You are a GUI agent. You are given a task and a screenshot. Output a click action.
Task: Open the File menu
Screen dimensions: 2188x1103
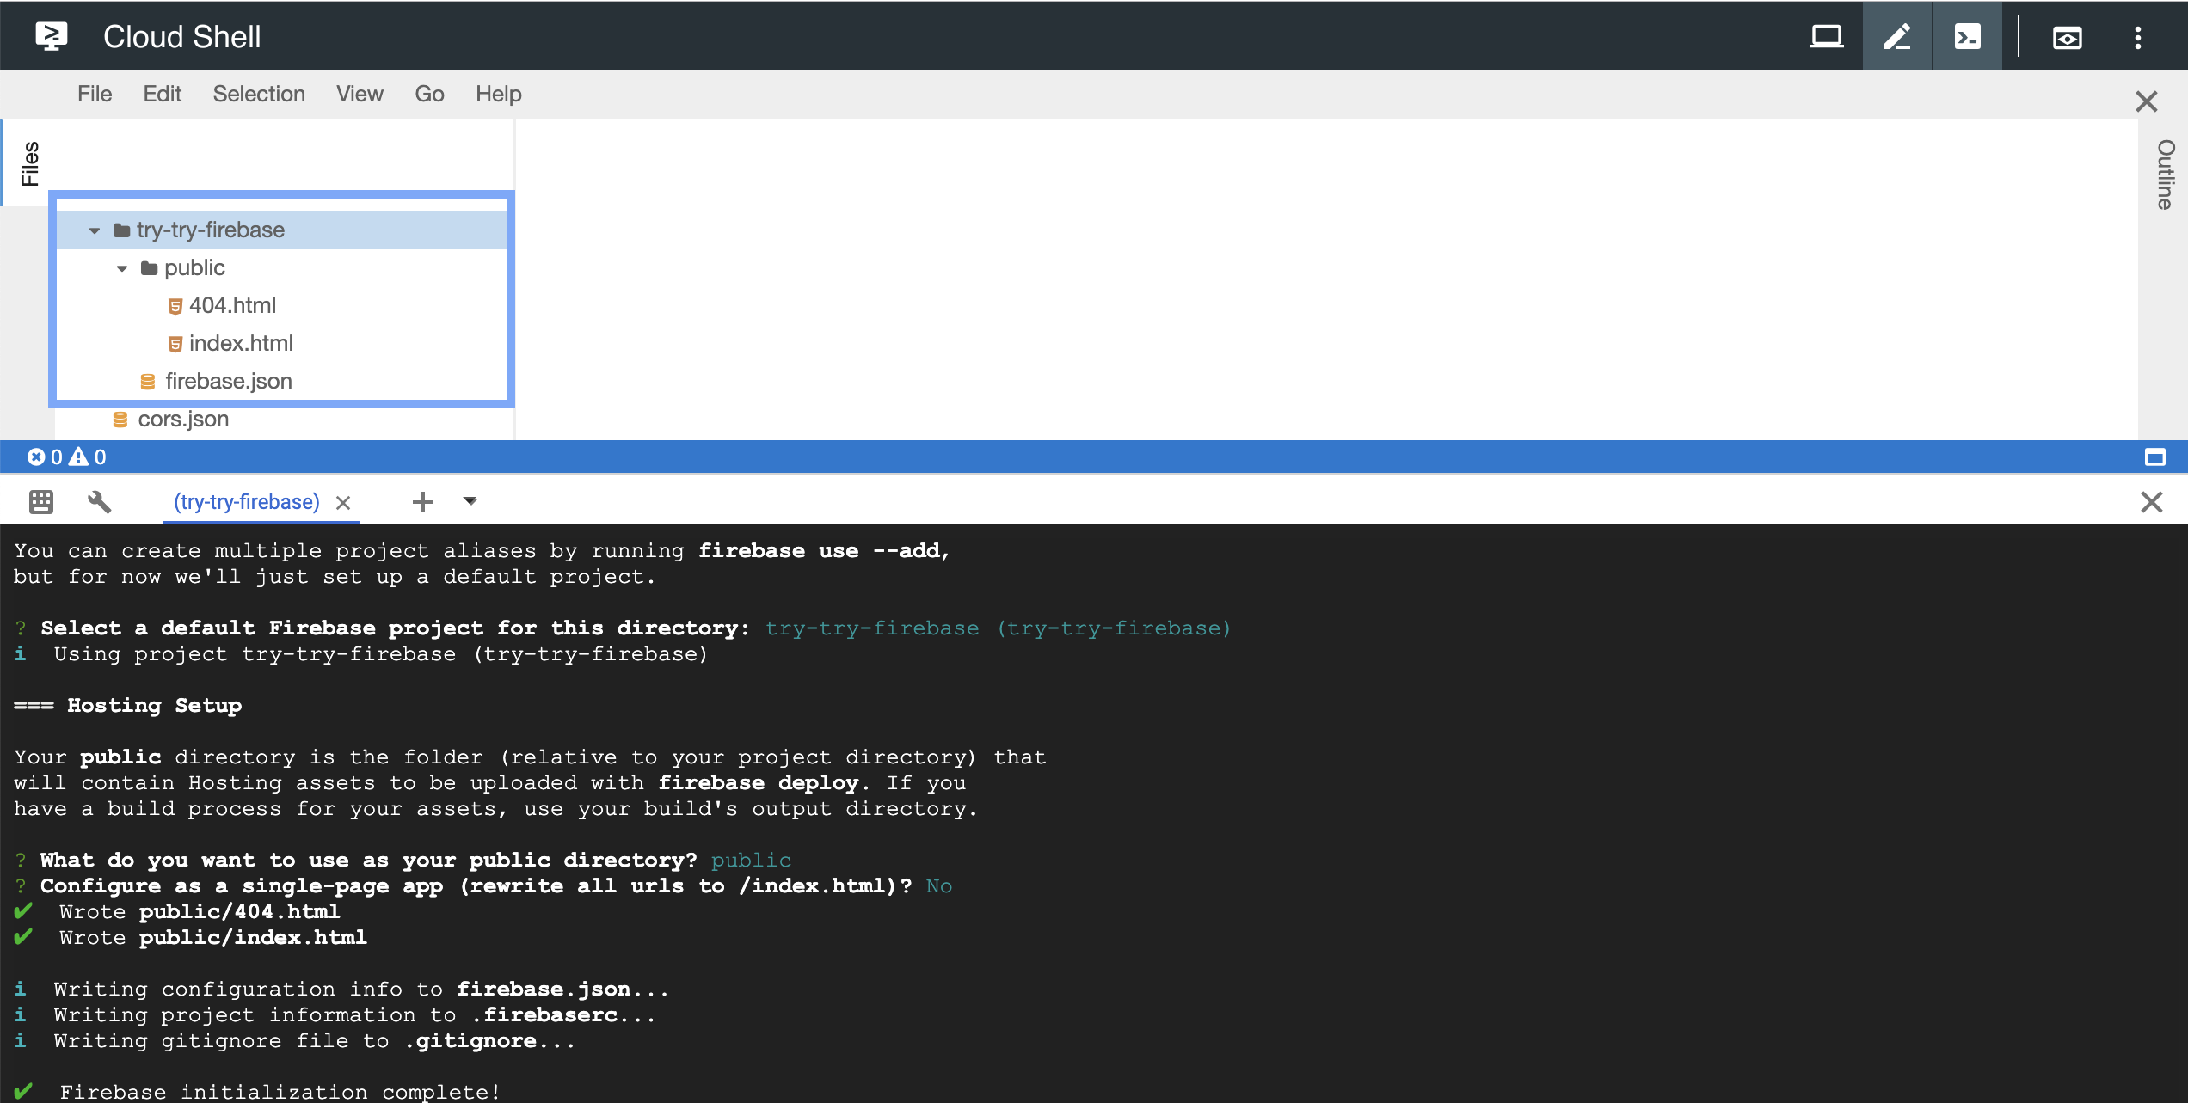coord(95,94)
